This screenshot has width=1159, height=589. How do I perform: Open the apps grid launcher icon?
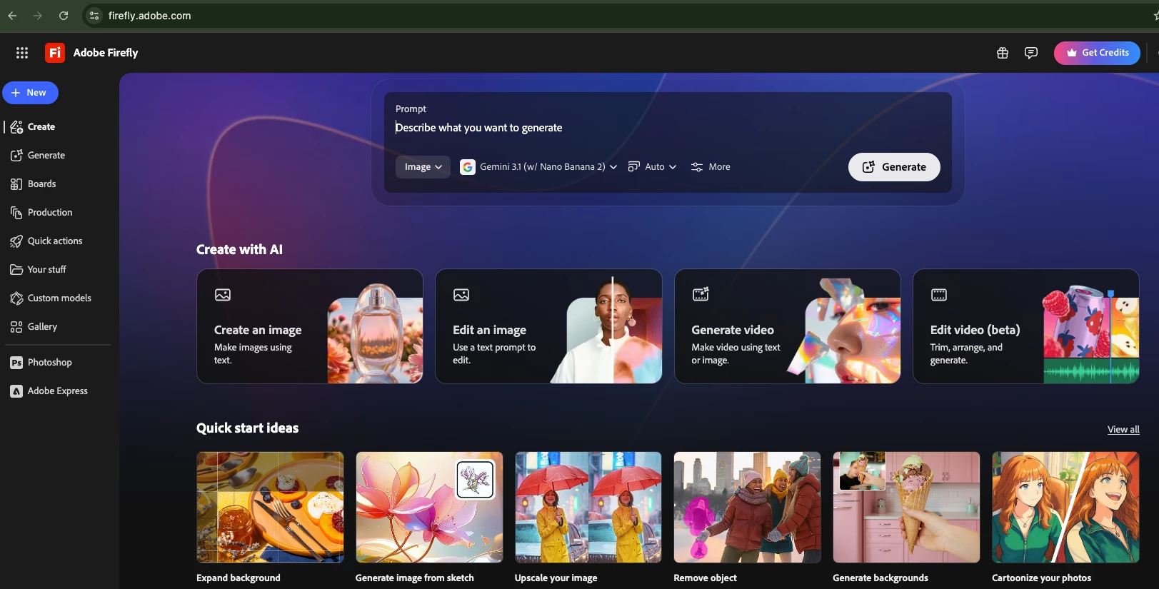point(22,53)
